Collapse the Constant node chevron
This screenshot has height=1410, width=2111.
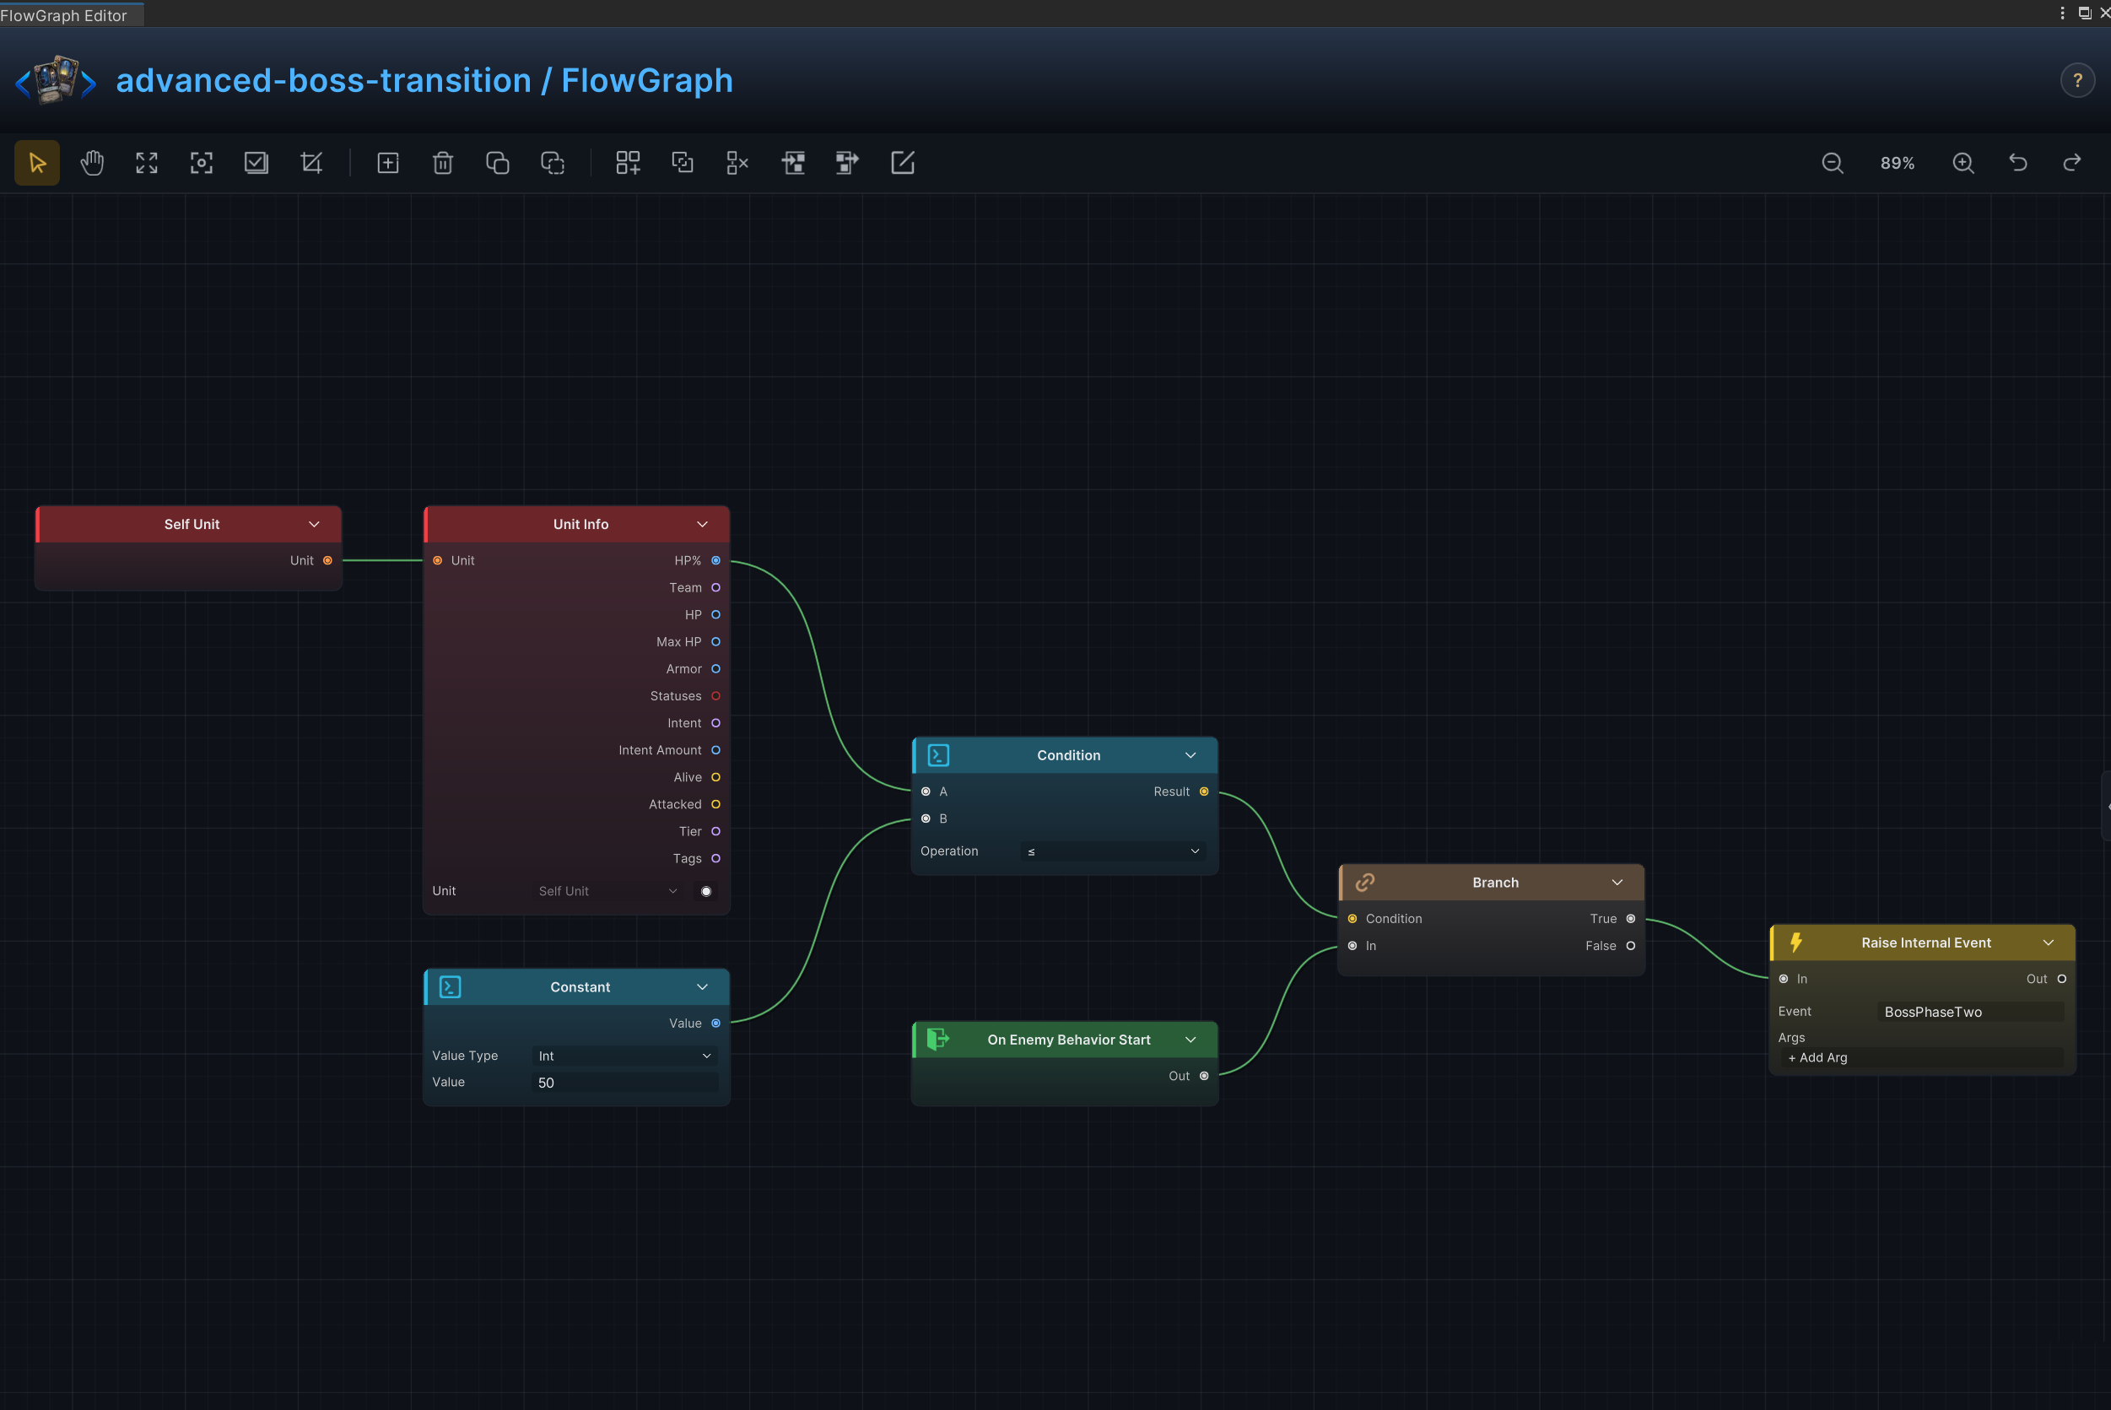[x=702, y=986]
